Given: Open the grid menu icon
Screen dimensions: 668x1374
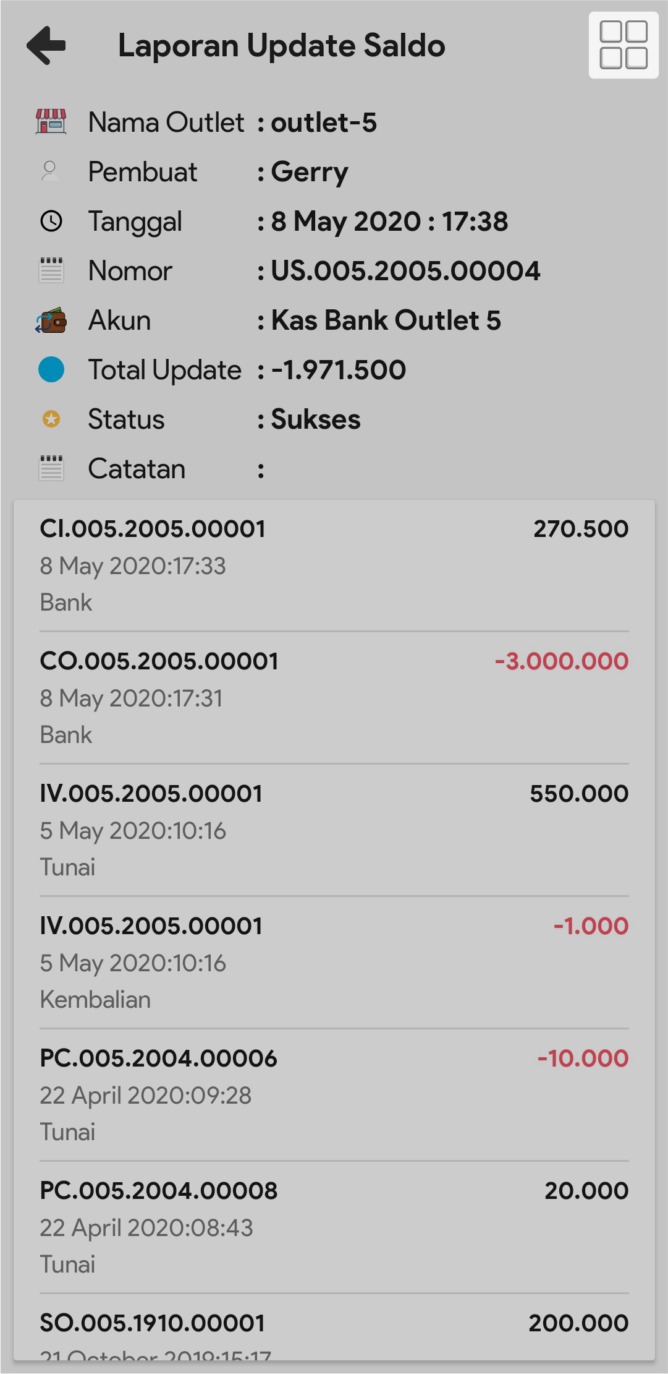Looking at the screenshot, I should coord(624,45).
